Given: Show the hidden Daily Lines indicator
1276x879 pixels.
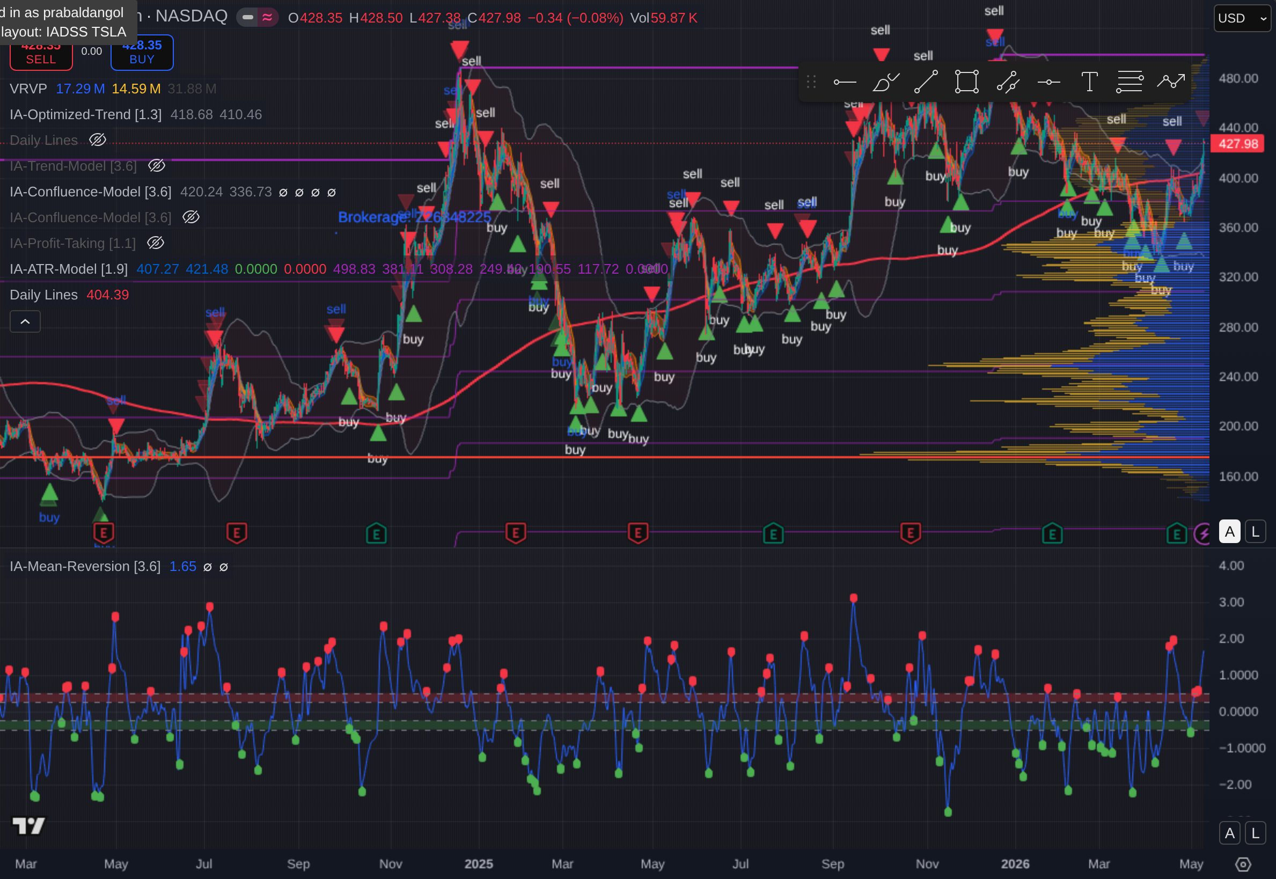Looking at the screenshot, I should coord(98,140).
